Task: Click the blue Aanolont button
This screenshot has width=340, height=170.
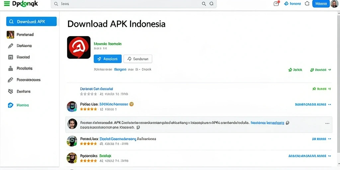Action: (108, 59)
